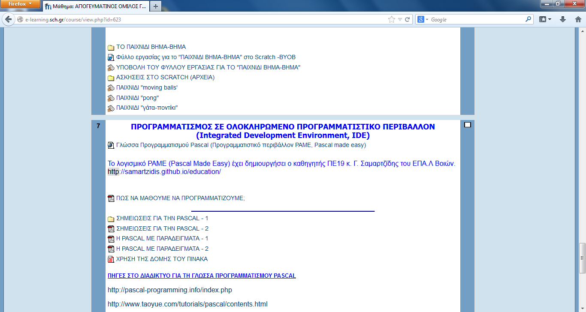586x312 pixels.
Task: Open folder icon beside ΤΟ ΠΑΙΧΝΙΔΙ ΒΗΜΑ-ΒΗΜΑ
Action: (111, 47)
